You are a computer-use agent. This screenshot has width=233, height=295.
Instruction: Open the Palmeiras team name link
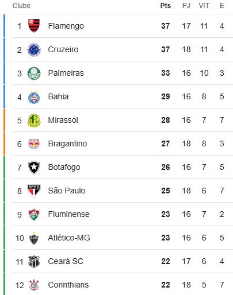[x=66, y=73]
